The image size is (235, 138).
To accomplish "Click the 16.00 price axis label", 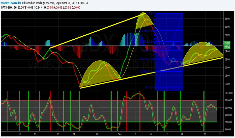I will click(227, 84).
